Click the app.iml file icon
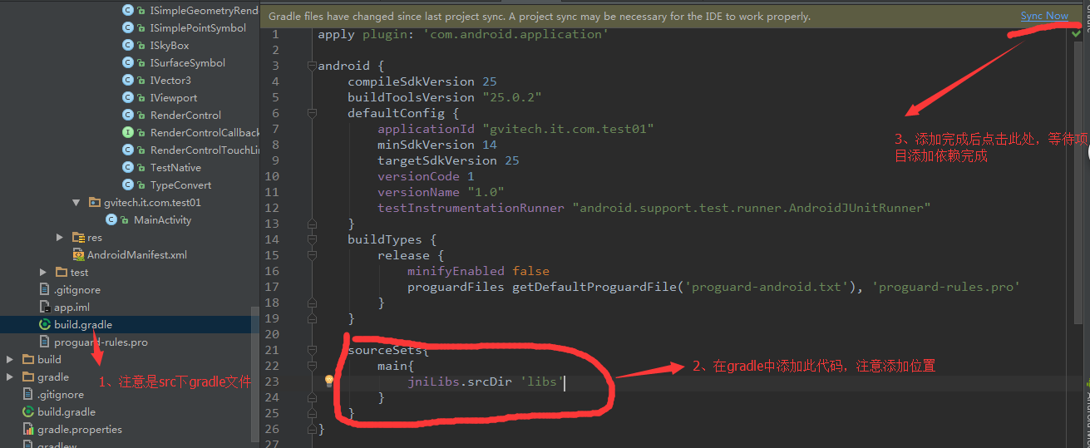 point(45,307)
